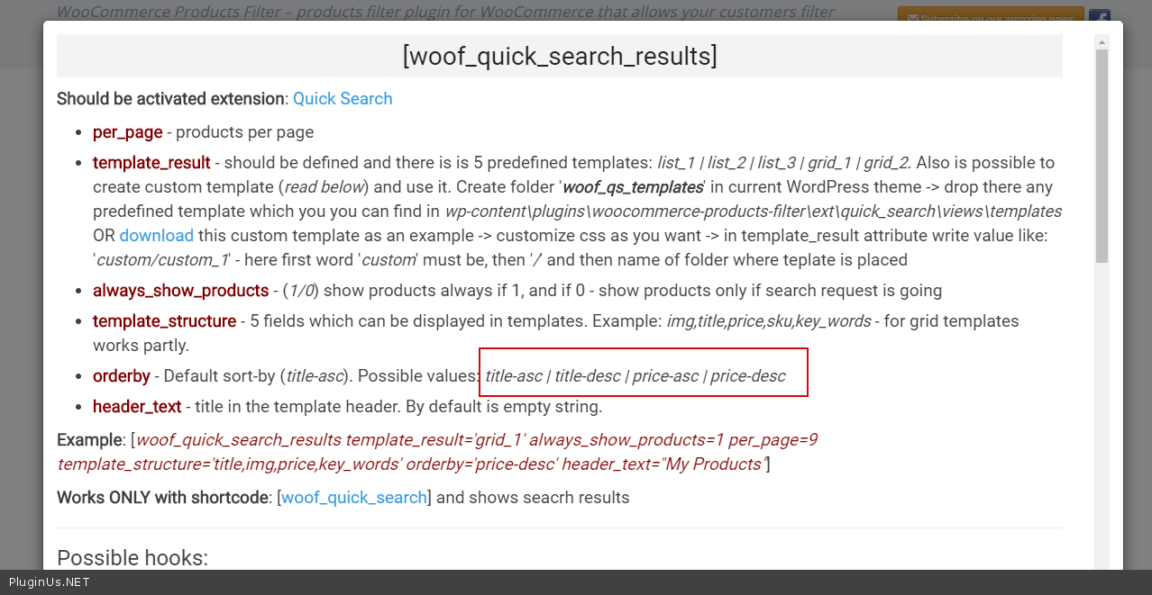Follow the blue download link

(x=156, y=236)
